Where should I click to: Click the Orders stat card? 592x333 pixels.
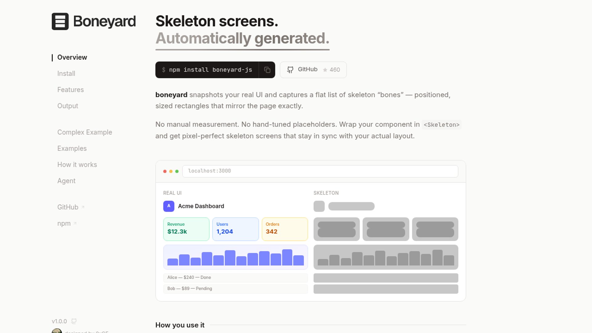pos(285,229)
